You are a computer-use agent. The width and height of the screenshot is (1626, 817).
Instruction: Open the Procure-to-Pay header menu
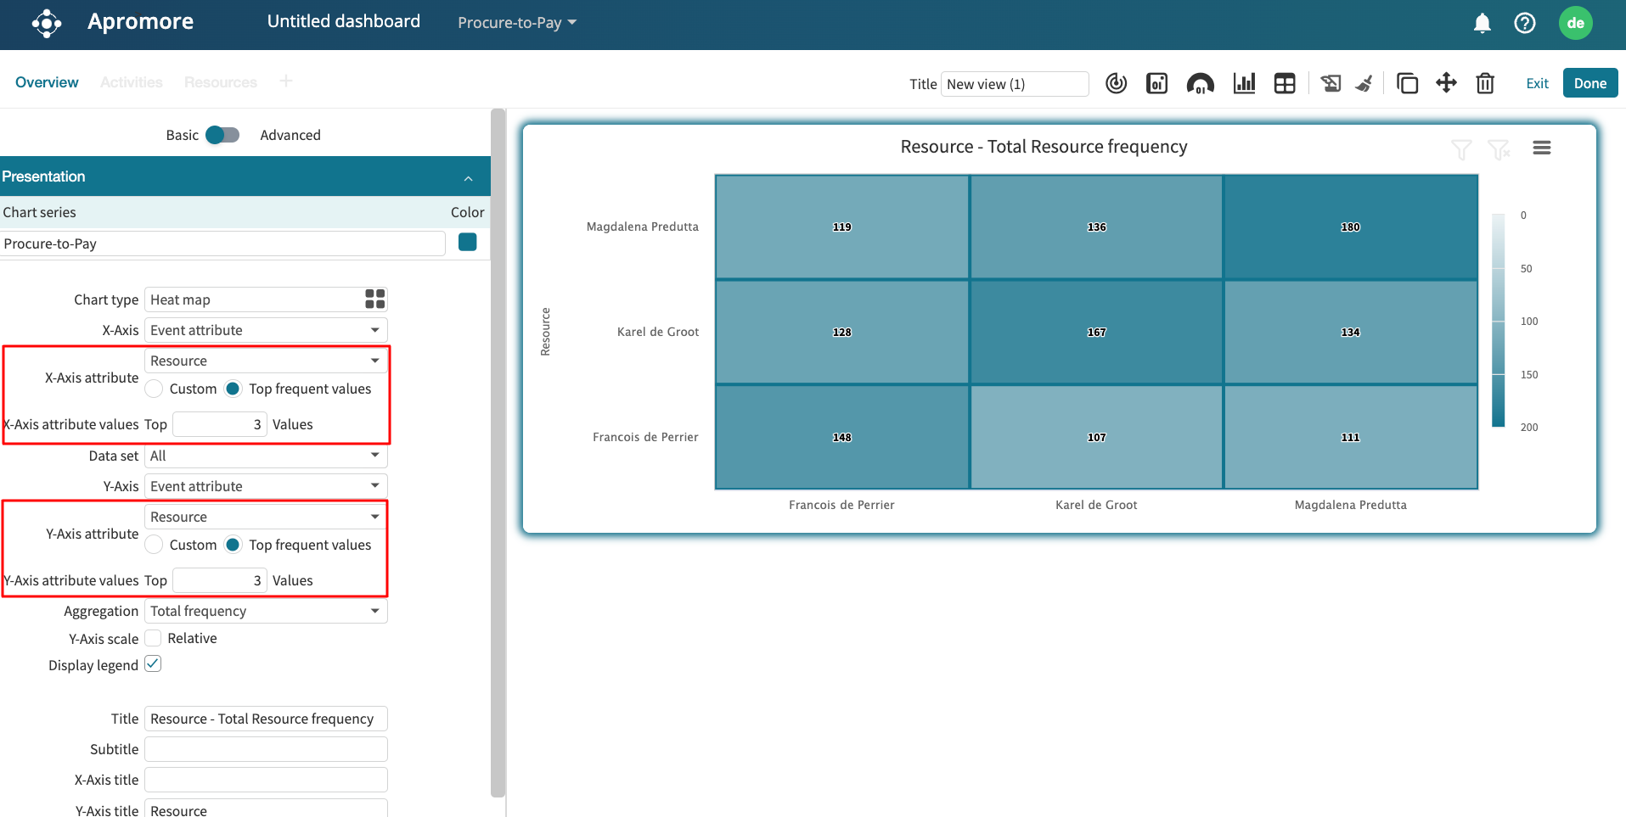(x=516, y=23)
